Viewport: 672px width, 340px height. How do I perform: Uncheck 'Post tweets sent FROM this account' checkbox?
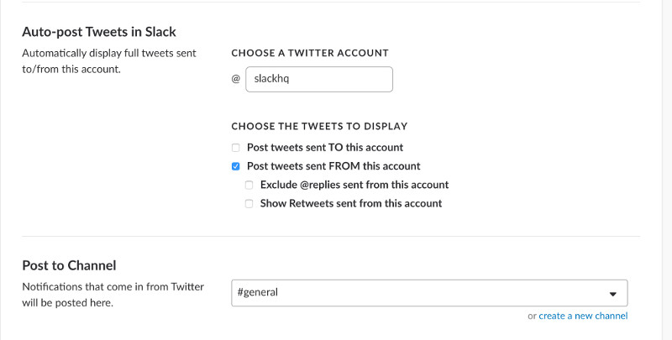[x=236, y=166]
